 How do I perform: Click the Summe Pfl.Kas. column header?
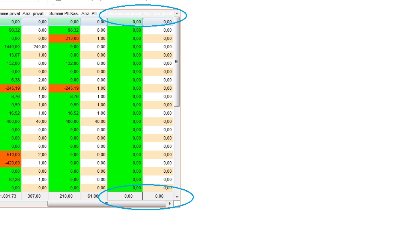64,14
